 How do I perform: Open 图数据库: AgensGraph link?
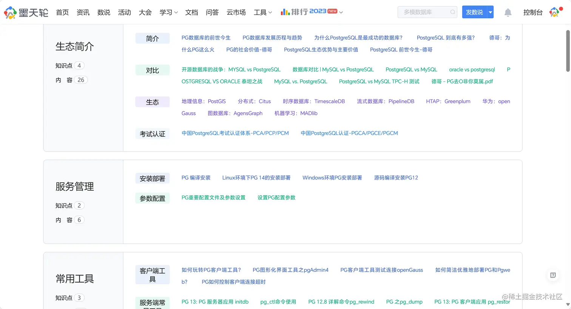235,113
